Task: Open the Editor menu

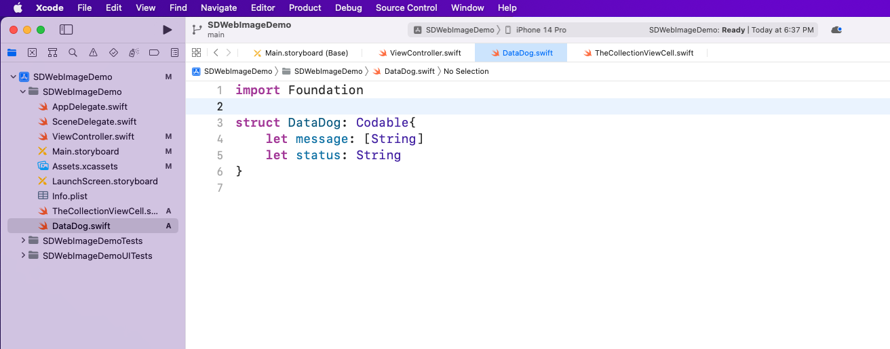Action: (x=262, y=8)
